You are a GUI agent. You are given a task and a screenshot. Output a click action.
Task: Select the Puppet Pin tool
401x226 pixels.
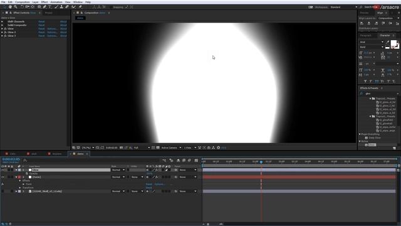tap(80, 7)
